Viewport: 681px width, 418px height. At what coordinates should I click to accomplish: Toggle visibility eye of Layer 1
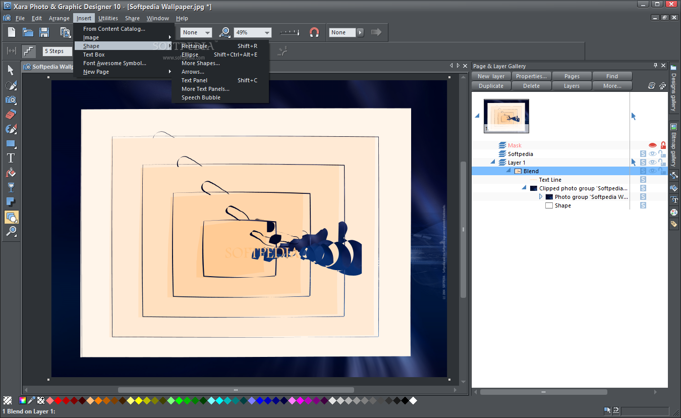[653, 163]
